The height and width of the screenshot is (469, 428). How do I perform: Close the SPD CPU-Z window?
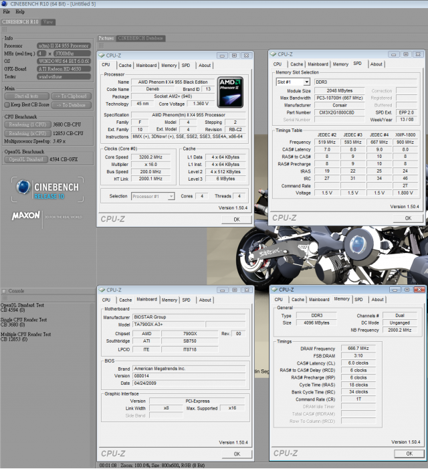(418, 54)
